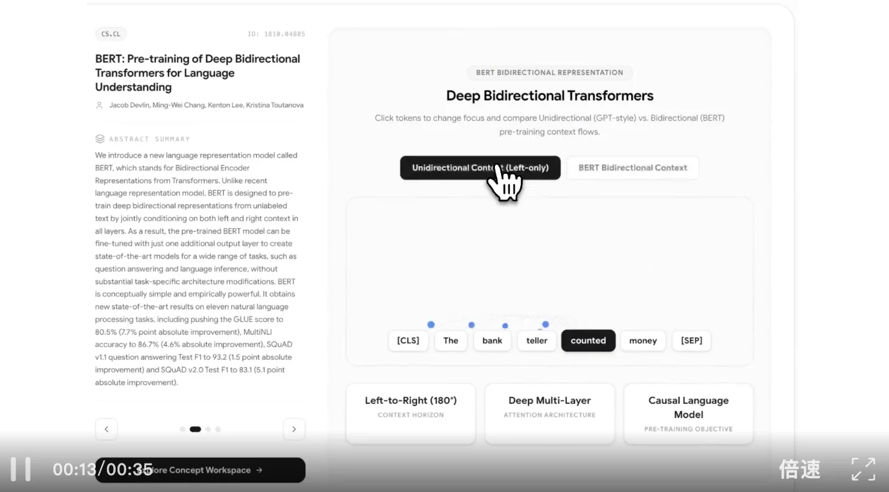The height and width of the screenshot is (492, 889).
Task: Click the BERT paper title
Action: pos(198,73)
